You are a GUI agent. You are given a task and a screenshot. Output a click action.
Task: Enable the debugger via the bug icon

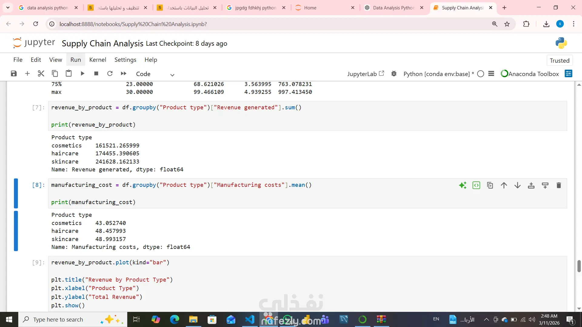394,74
